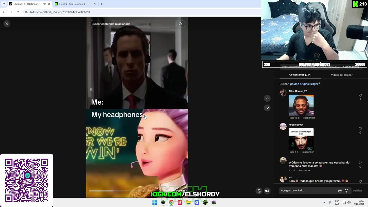Click the magnifier icon in related content search
This screenshot has width=368, height=207.
click(181, 24)
